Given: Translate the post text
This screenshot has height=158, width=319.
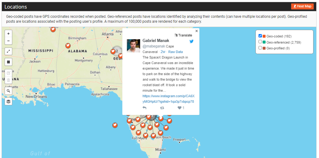Looking at the screenshot, I should (183, 35).
